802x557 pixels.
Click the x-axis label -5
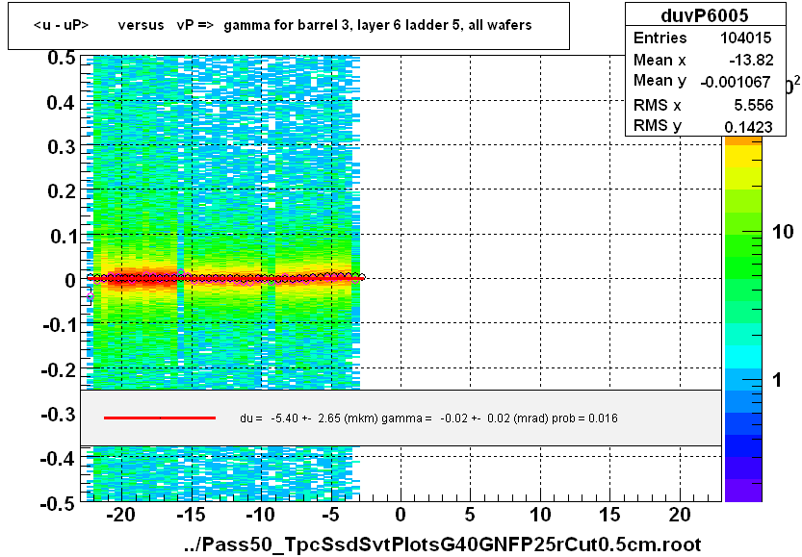[330, 515]
